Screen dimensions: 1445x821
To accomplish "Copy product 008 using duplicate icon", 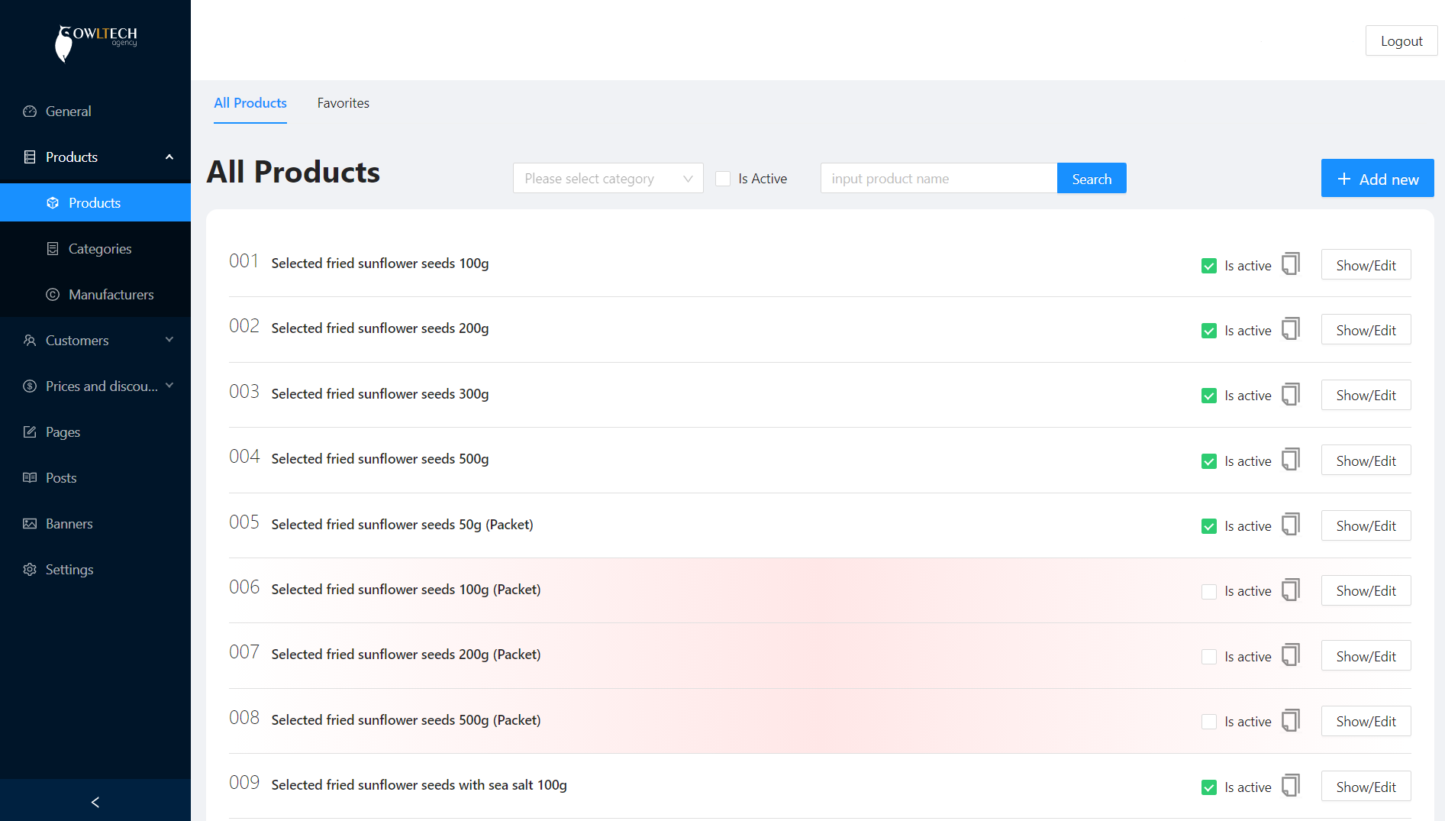I will pyautogui.click(x=1291, y=721).
